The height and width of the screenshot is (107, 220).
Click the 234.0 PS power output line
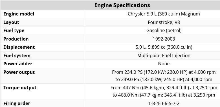pos(164,72)
